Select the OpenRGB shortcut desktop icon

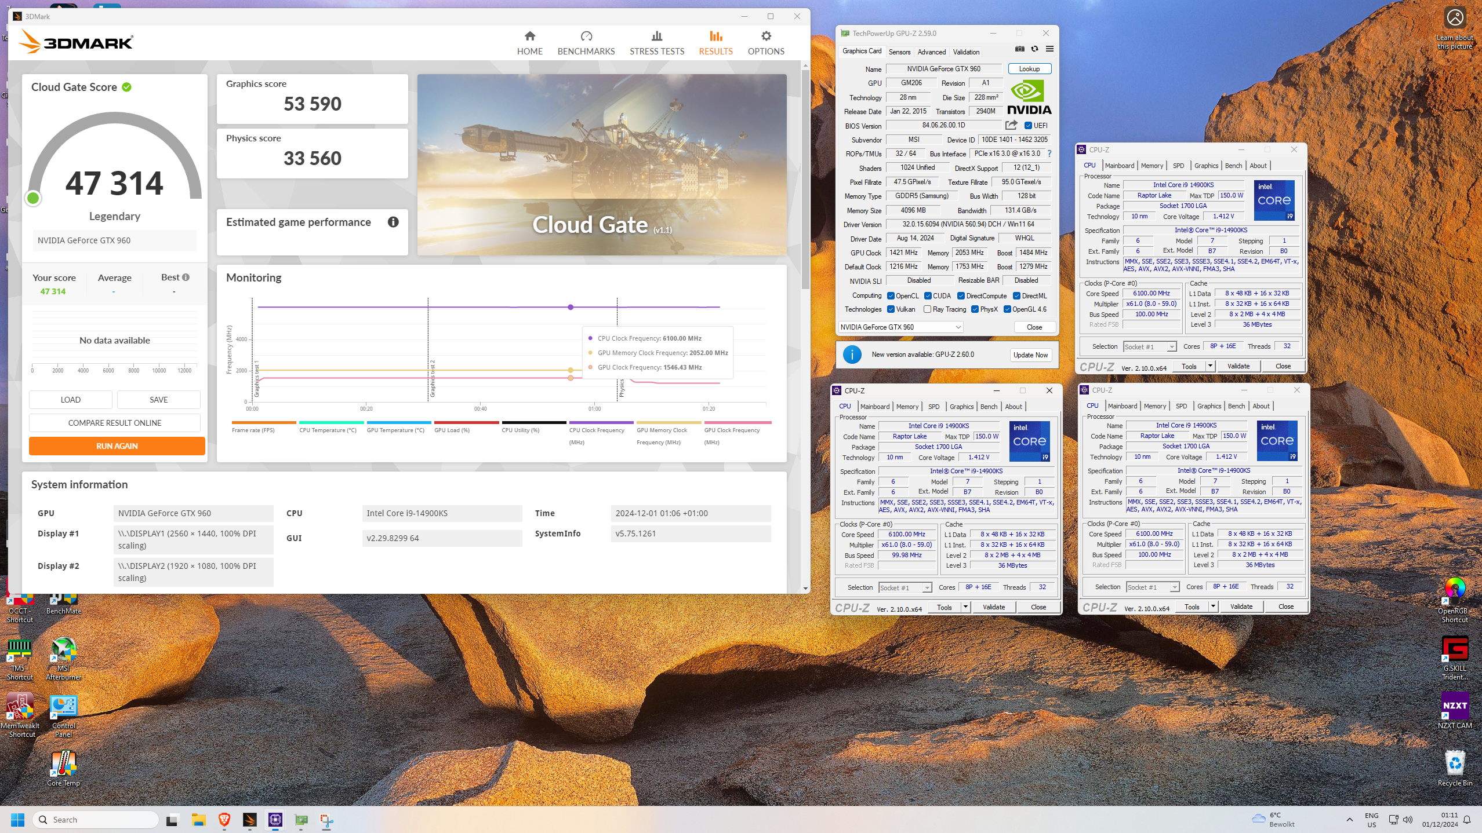(x=1455, y=600)
